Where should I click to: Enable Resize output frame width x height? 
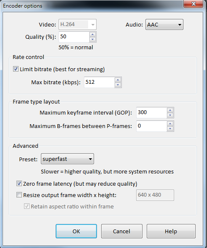19,195
